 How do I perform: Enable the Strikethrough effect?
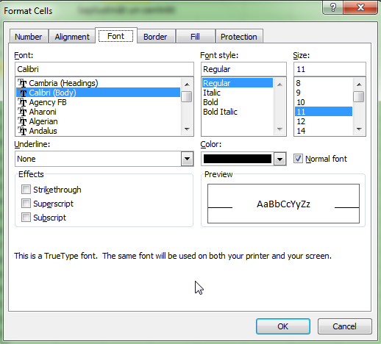pos(26,190)
